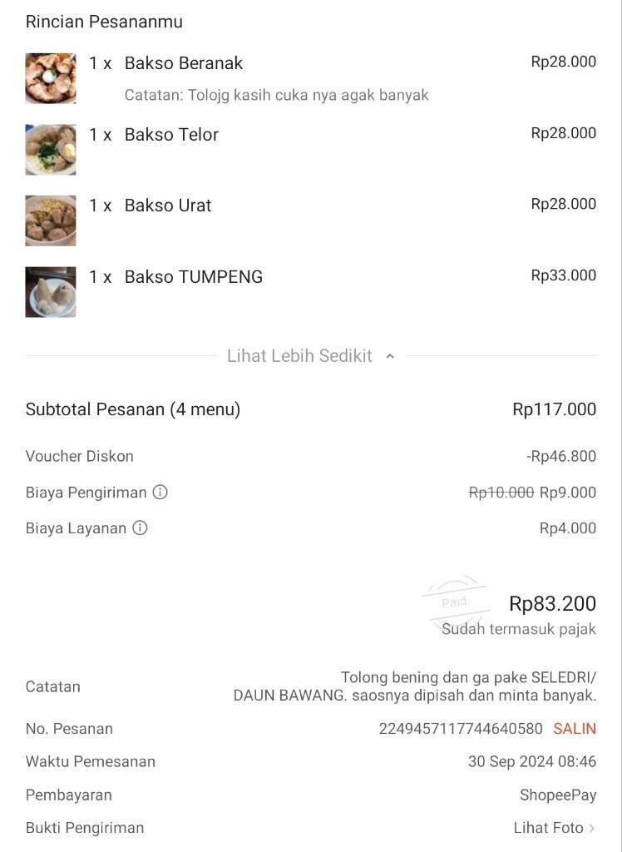
Task: Tap the Voucher Diskon row label
Action: click(x=80, y=456)
